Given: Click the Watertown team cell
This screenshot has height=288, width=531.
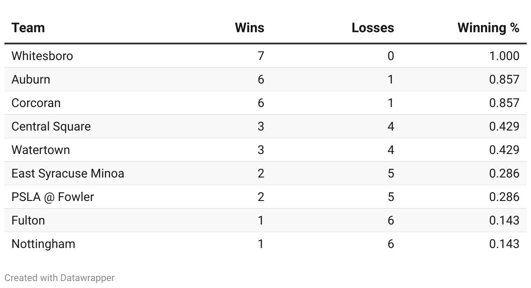Looking at the screenshot, I should point(41,150).
